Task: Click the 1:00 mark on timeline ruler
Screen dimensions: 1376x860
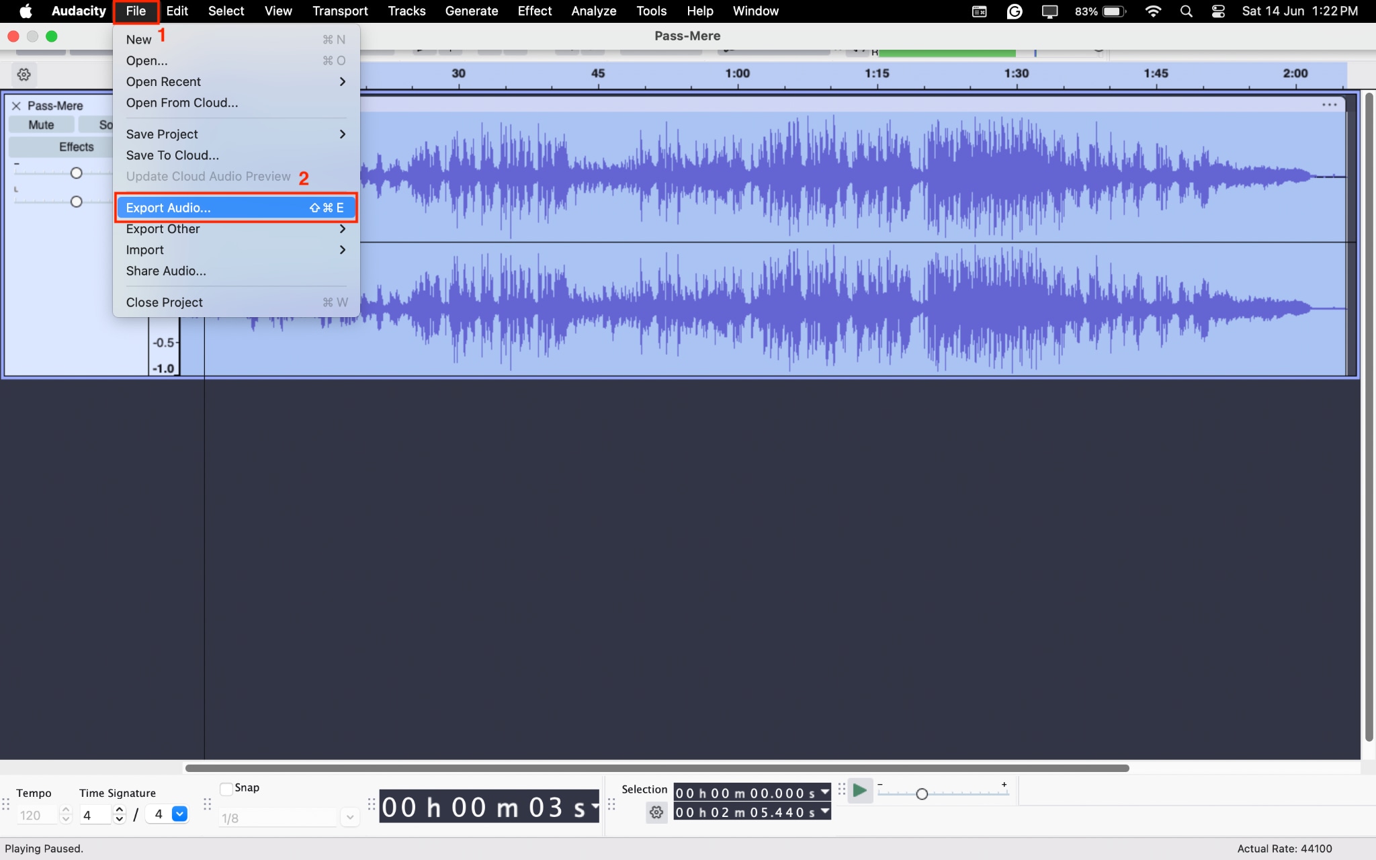Action: (x=737, y=73)
